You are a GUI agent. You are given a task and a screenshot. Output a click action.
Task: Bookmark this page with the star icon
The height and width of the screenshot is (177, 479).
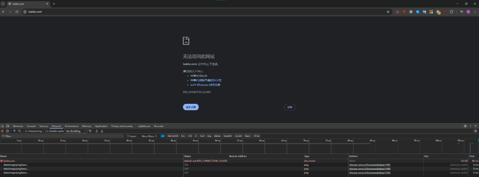pyautogui.click(x=388, y=12)
